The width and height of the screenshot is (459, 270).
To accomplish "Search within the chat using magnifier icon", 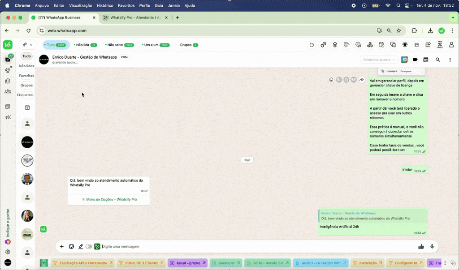I will pyautogui.click(x=438, y=60).
